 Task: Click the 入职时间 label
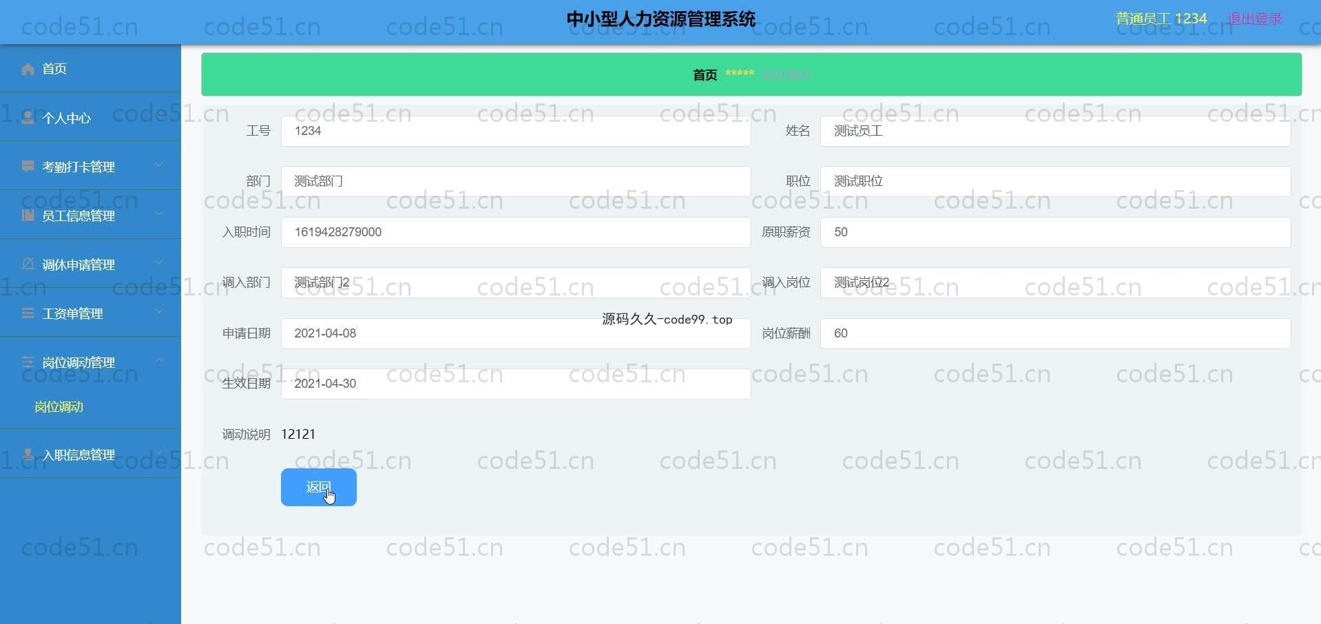[x=246, y=232]
